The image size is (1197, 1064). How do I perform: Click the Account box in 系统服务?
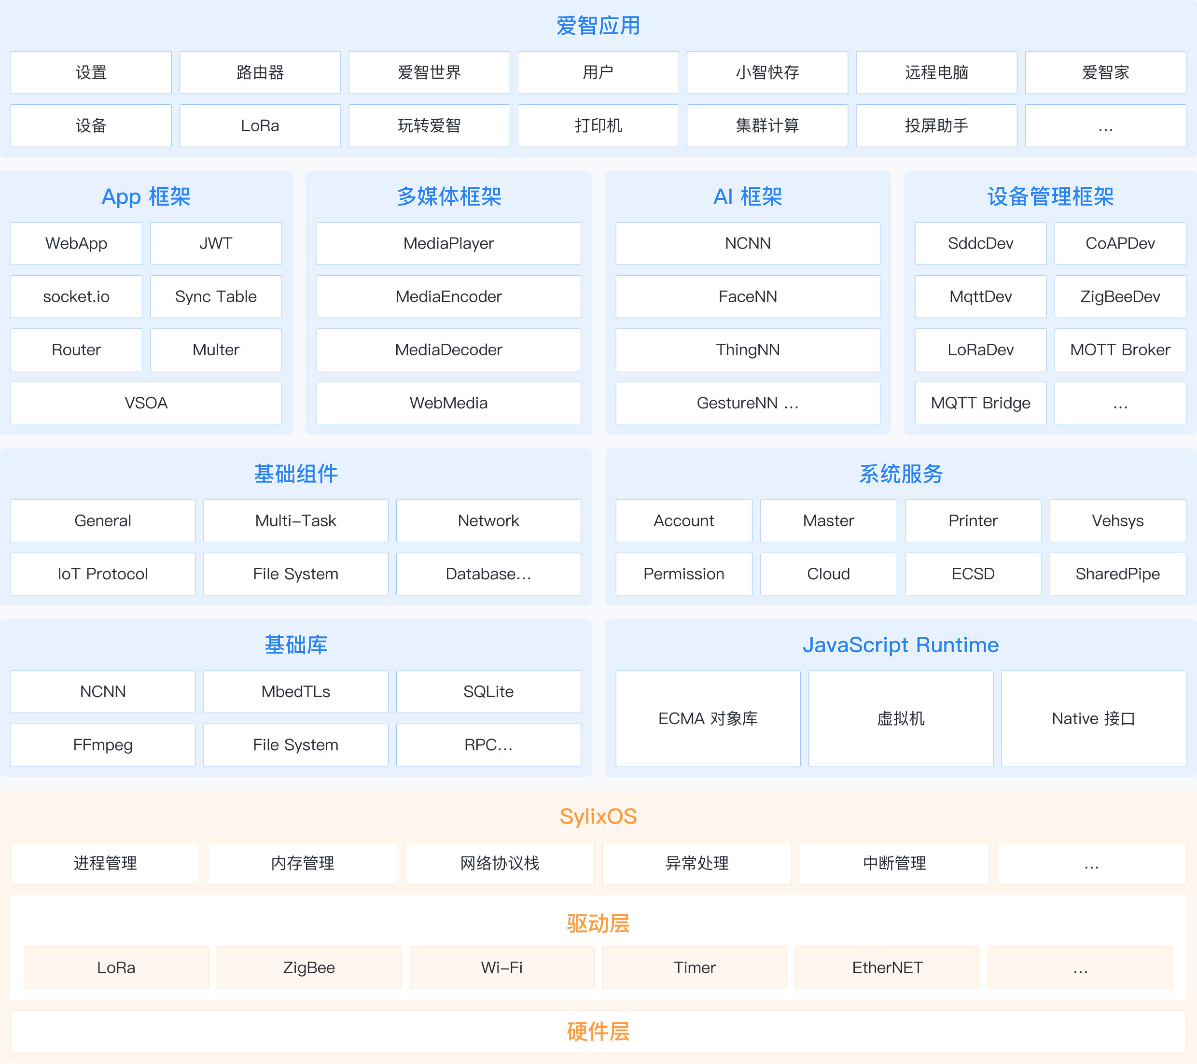(x=684, y=521)
